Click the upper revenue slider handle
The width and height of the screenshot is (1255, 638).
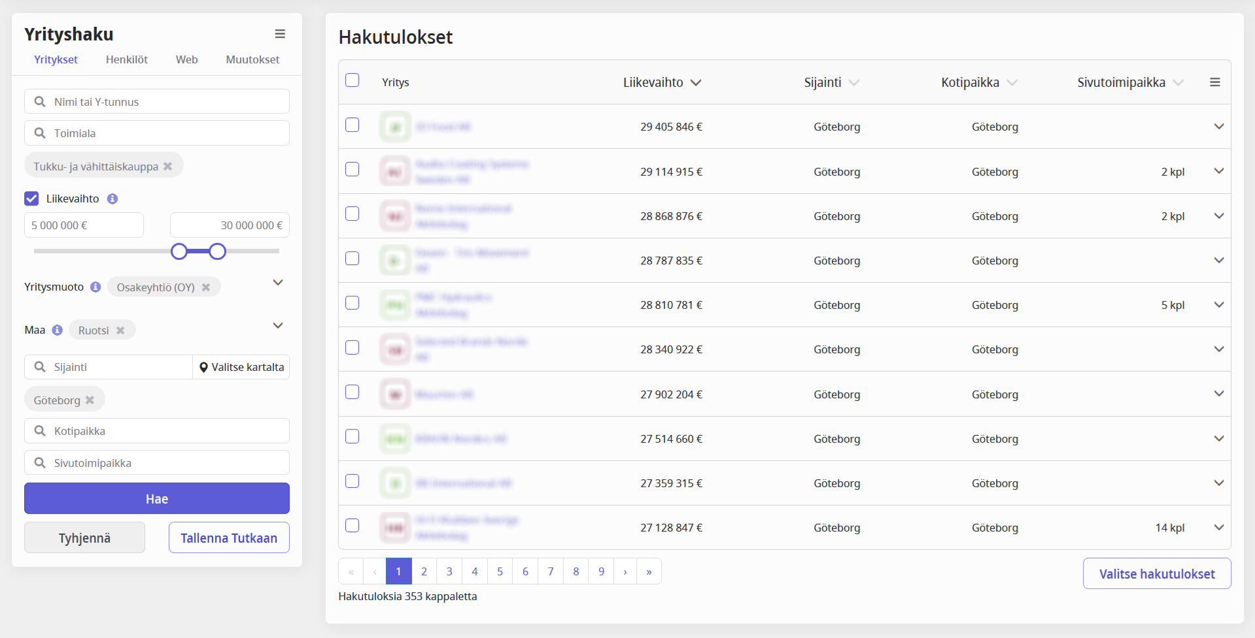coord(218,251)
